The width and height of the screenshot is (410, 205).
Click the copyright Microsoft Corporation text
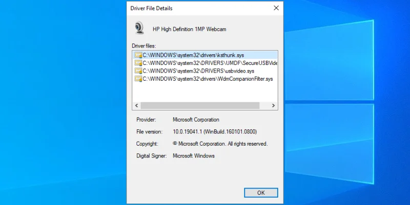(x=220, y=144)
